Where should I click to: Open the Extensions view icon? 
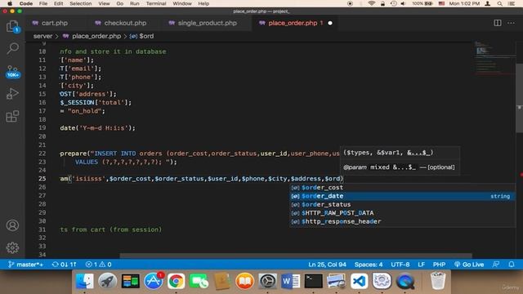(x=12, y=116)
